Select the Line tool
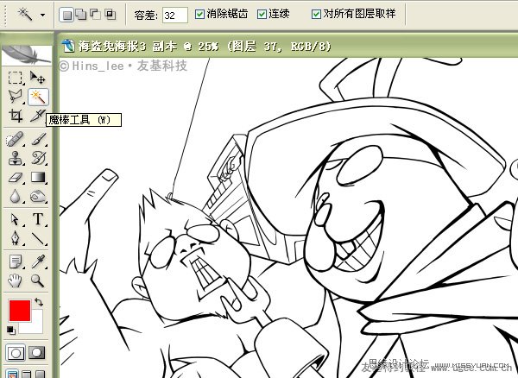Image resolution: width=518 pixels, height=378 pixels. click(x=38, y=238)
